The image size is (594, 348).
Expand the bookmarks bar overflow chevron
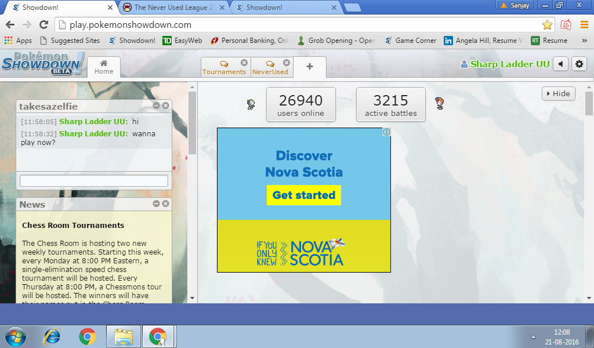click(581, 41)
